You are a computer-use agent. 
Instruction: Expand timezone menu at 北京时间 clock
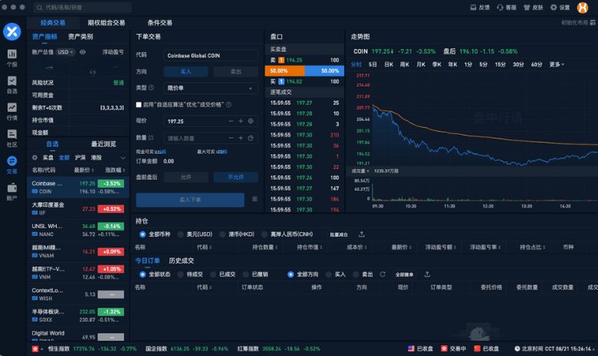[593, 349]
